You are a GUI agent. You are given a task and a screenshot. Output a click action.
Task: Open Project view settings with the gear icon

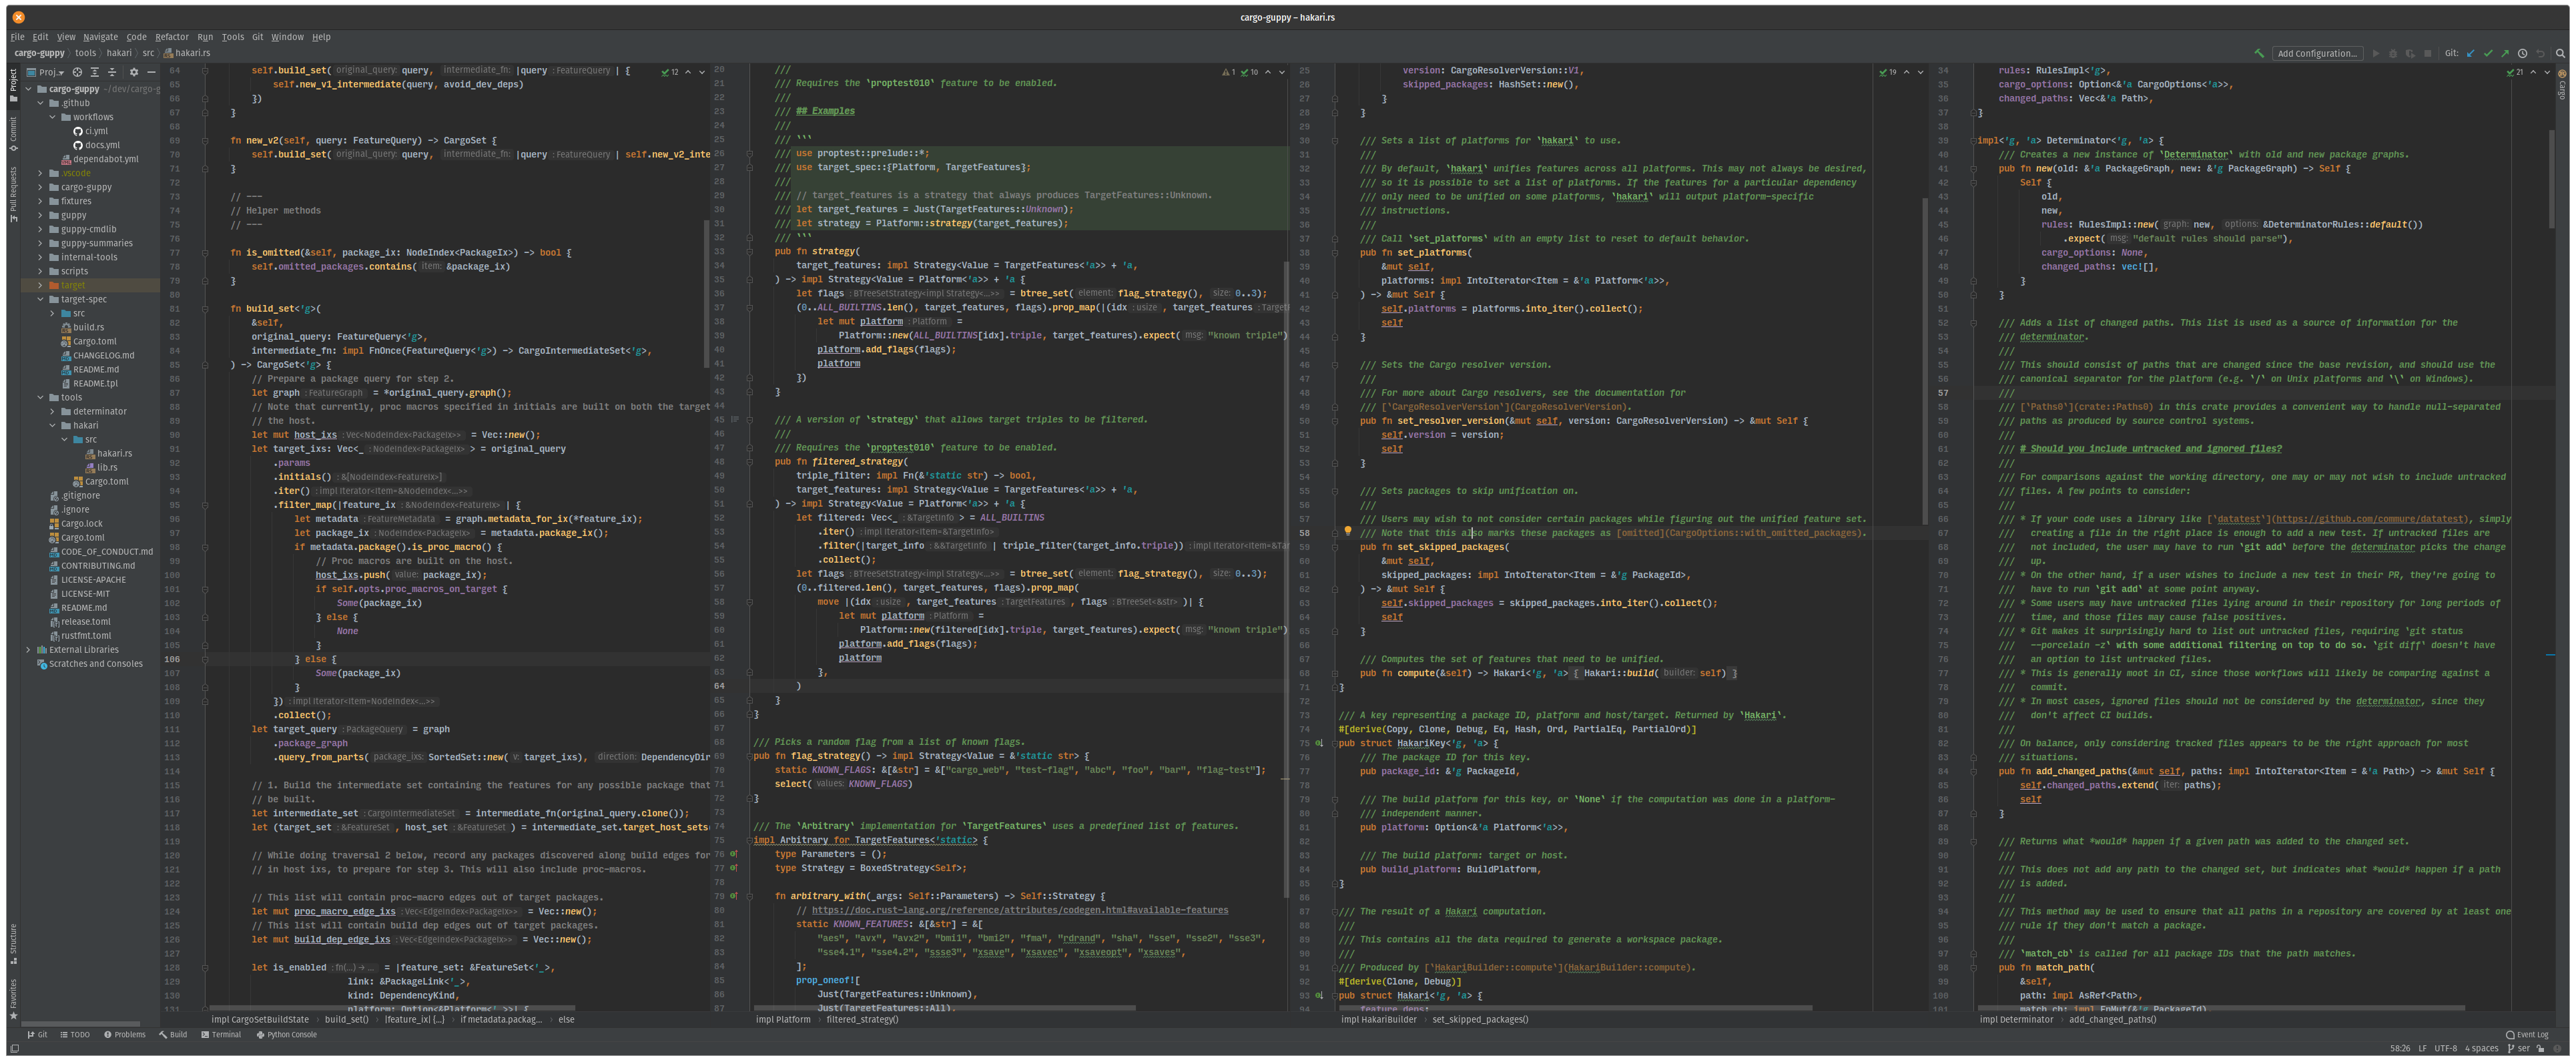pyautogui.click(x=133, y=72)
